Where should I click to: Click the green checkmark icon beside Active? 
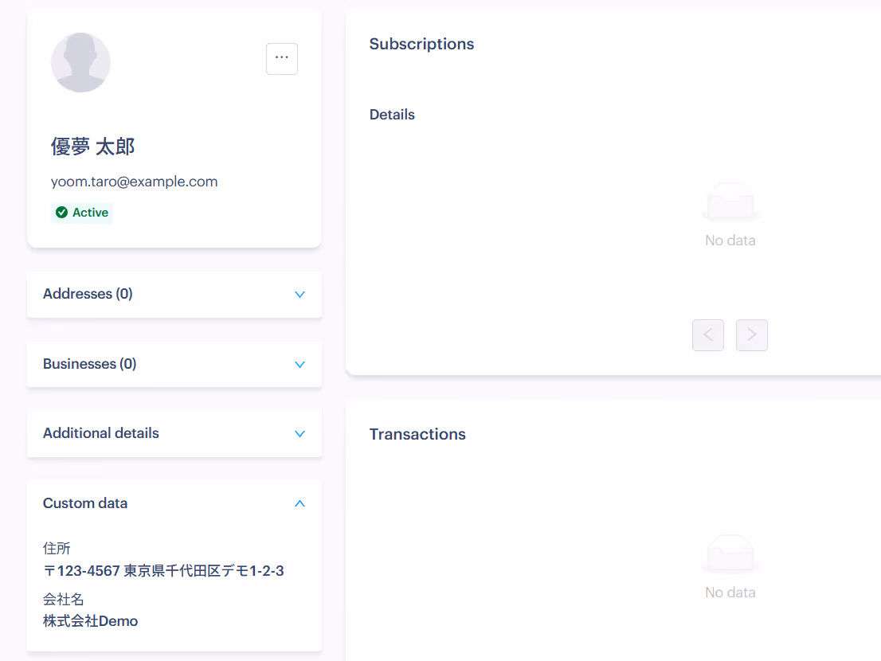tap(62, 213)
